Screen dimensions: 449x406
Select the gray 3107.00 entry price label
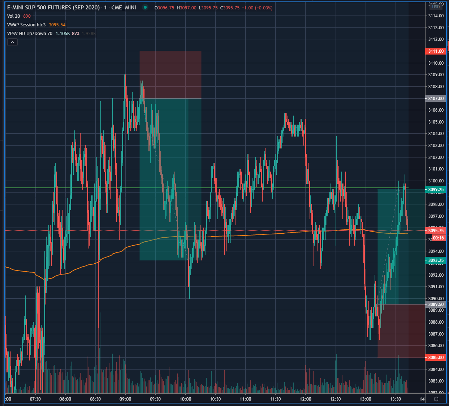pyautogui.click(x=436, y=99)
